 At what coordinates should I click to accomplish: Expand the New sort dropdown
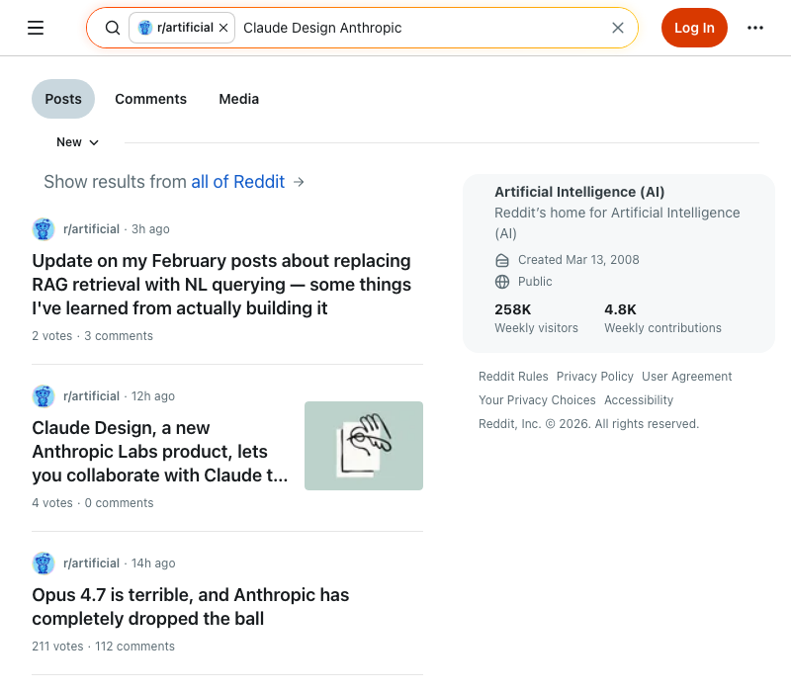coord(78,142)
